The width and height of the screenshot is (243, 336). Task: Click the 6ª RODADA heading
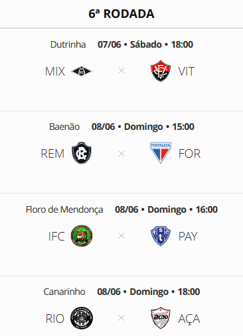pos(121,14)
